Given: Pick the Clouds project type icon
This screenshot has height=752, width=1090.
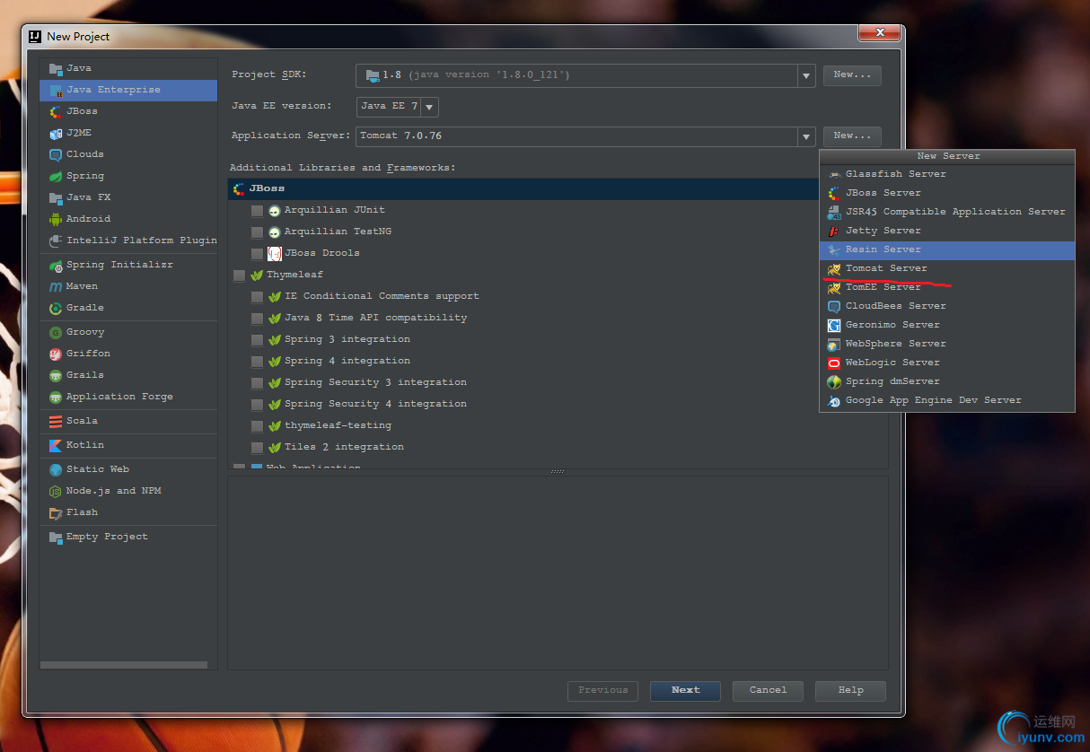Looking at the screenshot, I should (56, 154).
